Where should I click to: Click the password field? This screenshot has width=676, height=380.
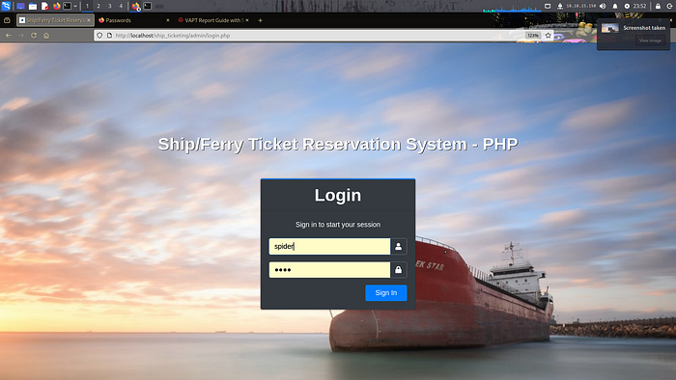[329, 270]
